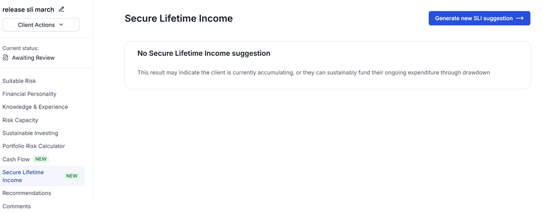Click the Awaiting Review status icon
Screen dimensions: 543x214
point(5,58)
